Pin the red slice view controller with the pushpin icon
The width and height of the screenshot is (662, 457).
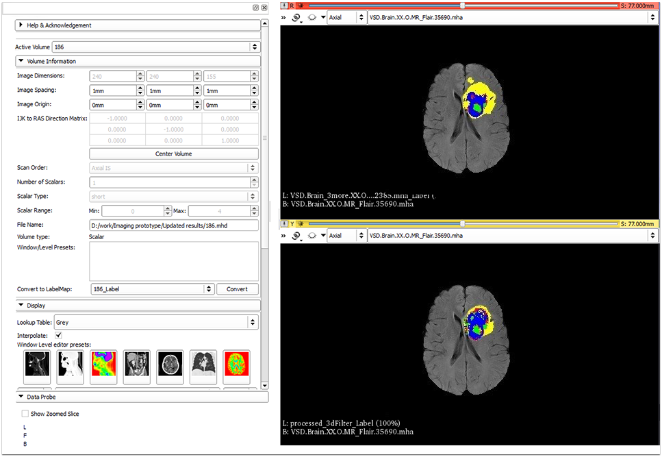283,5
